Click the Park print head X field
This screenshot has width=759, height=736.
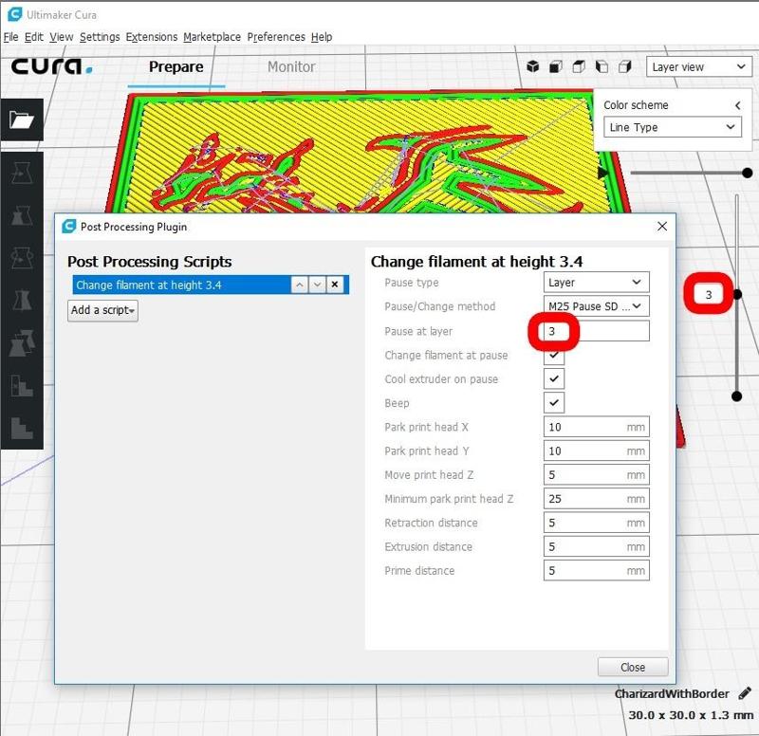coord(597,427)
